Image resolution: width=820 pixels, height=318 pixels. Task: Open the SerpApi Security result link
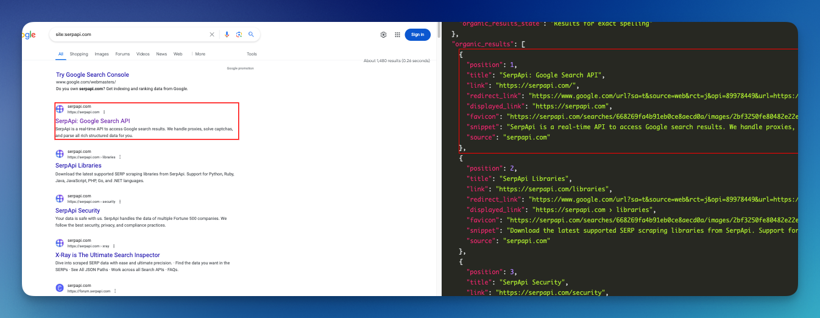[77, 211]
